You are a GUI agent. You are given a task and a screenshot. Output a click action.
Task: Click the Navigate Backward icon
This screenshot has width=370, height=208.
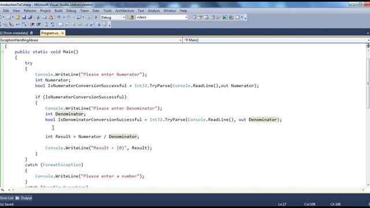point(79,17)
